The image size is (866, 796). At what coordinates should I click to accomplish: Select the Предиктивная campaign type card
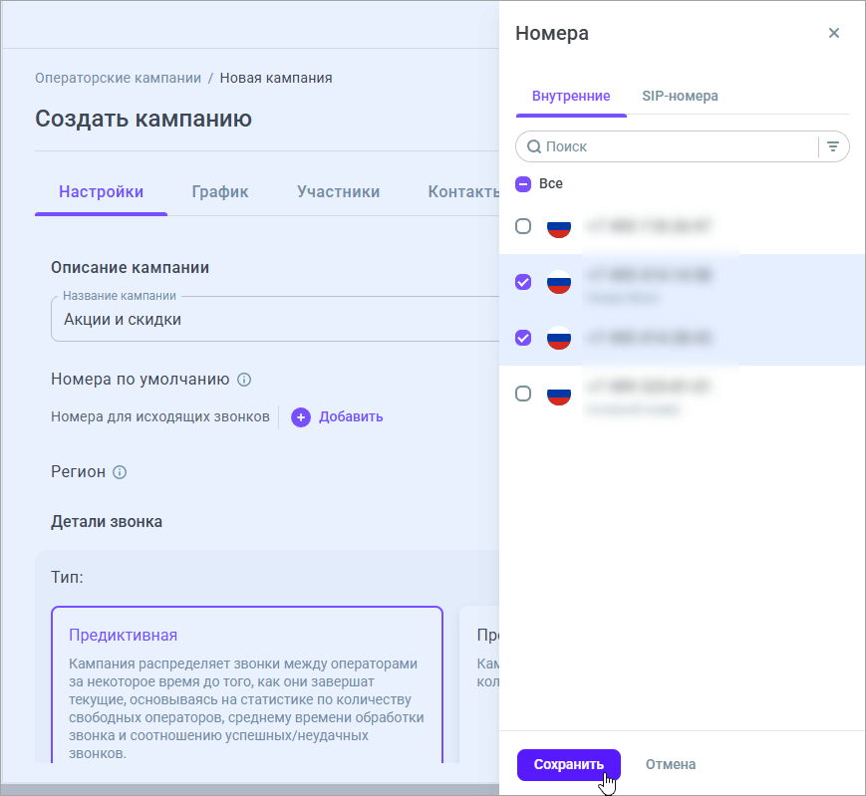coord(247,684)
